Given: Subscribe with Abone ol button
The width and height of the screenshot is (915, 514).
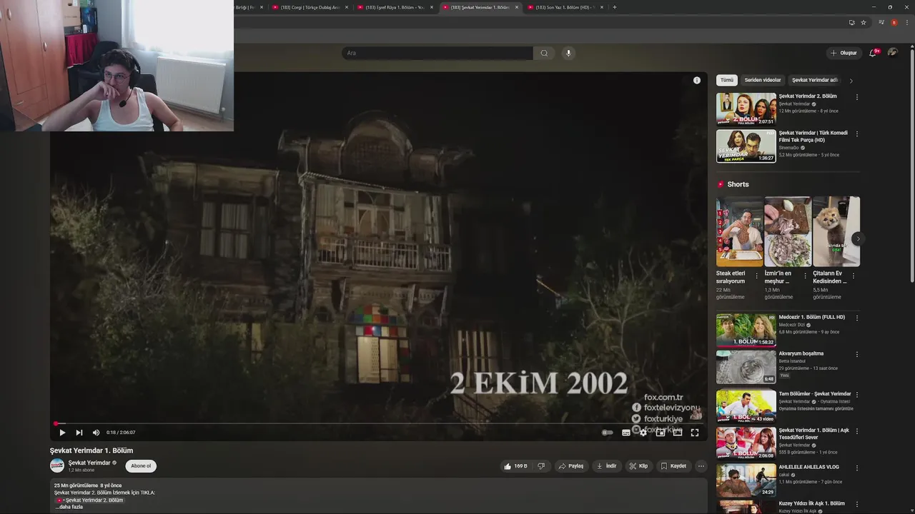Looking at the screenshot, I should (x=141, y=466).
